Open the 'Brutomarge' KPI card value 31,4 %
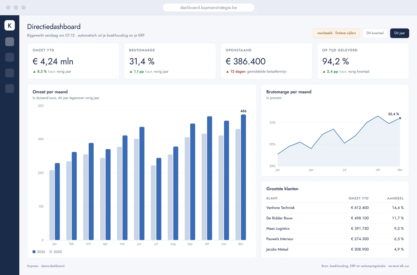 (x=142, y=61)
